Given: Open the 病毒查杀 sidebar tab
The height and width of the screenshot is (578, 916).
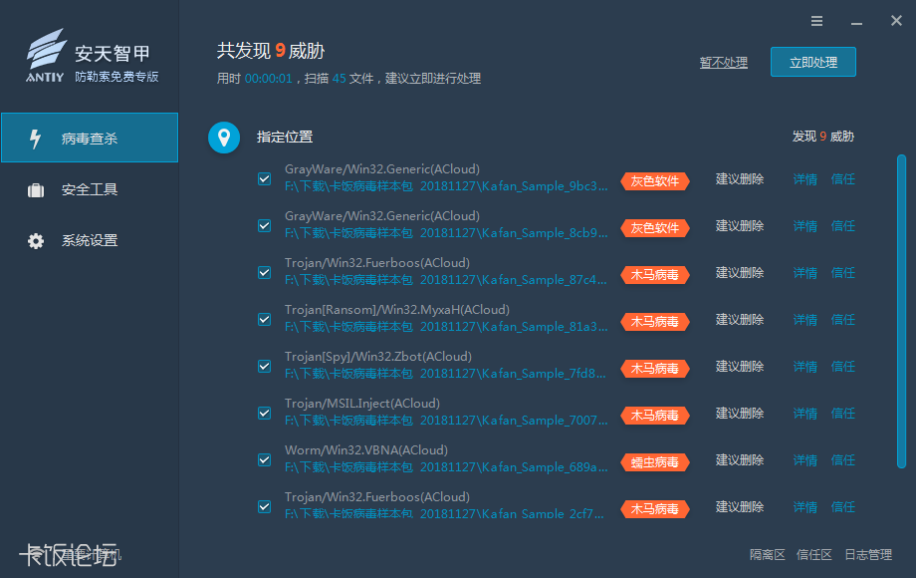Looking at the screenshot, I should (90, 138).
